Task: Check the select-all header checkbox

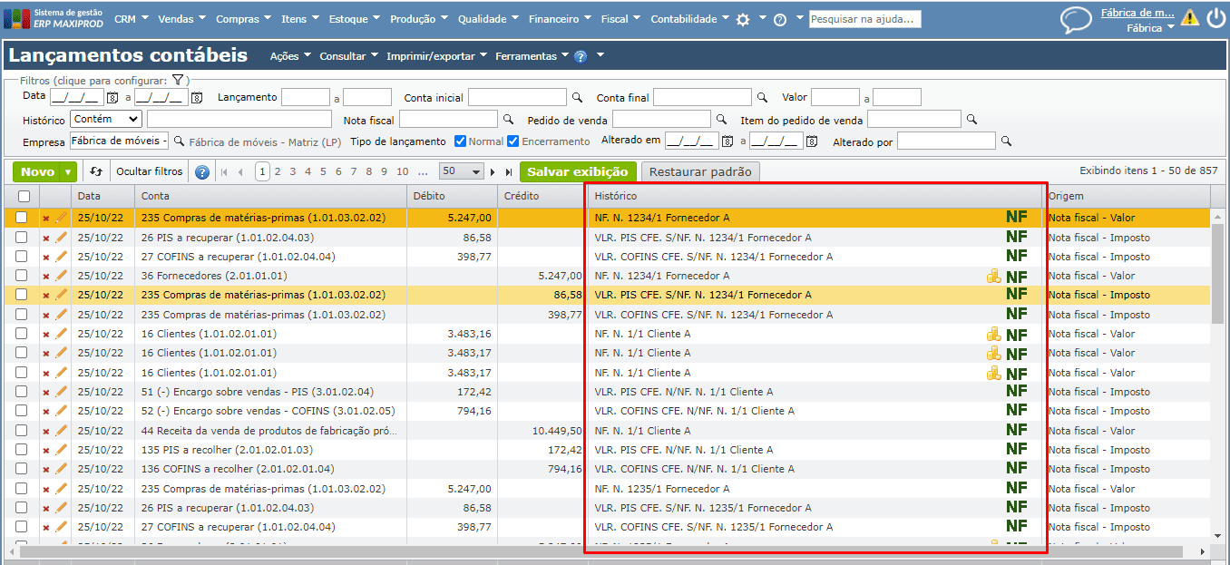Action: coord(24,196)
